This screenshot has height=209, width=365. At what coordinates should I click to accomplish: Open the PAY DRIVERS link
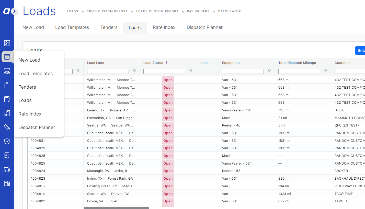[x=198, y=11]
